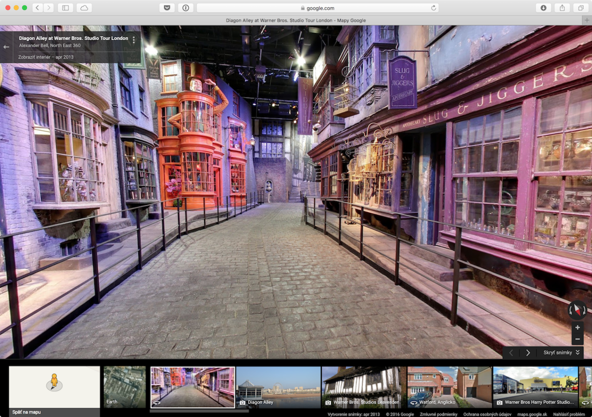Open Ochrana osobných údajov link

tap(487, 414)
